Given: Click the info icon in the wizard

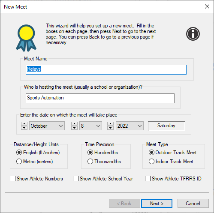Looking at the screenshot, I should (x=193, y=34).
